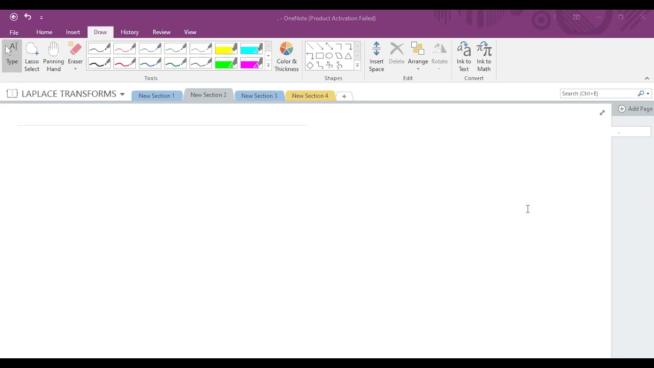Click the search magnifier icon
Screen dimensions: 654x368
tap(641, 94)
